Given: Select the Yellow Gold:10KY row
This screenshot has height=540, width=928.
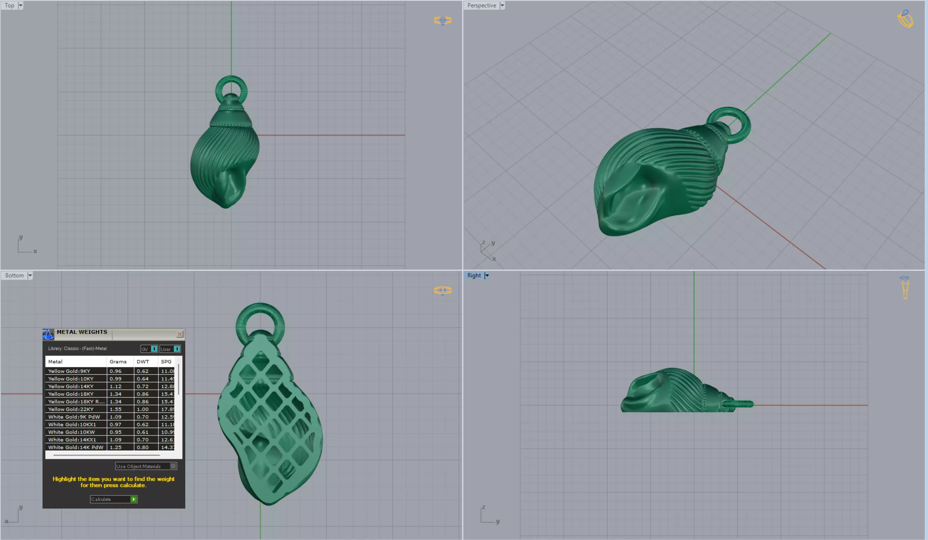Looking at the screenshot, I should click(110, 378).
